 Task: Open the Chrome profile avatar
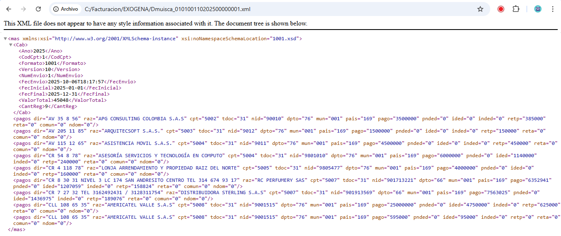[x=538, y=9]
